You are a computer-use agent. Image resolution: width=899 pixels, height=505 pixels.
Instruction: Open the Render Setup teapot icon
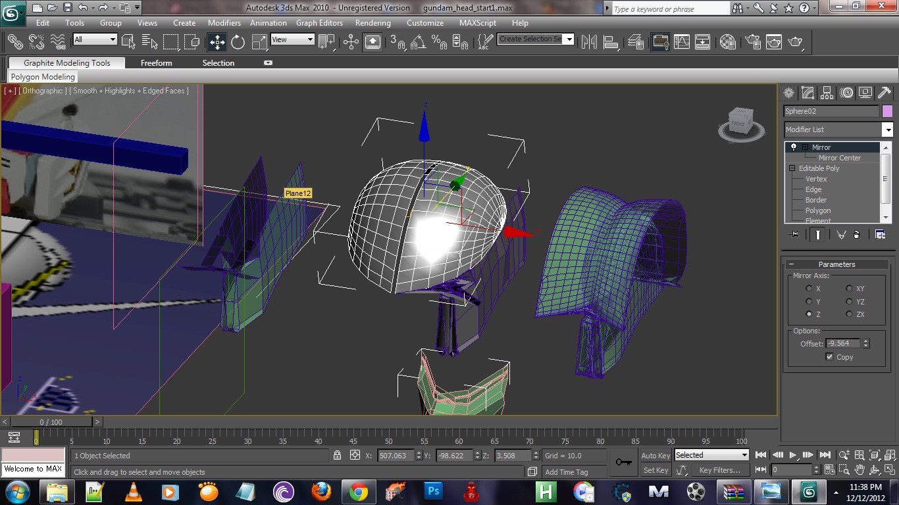[752, 42]
